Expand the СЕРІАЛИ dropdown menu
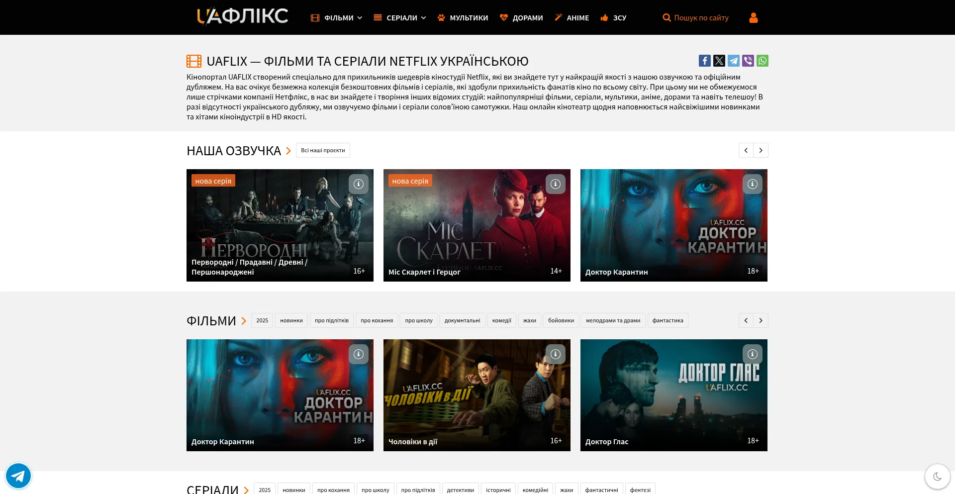The height and width of the screenshot is (494, 955). click(x=400, y=18)
